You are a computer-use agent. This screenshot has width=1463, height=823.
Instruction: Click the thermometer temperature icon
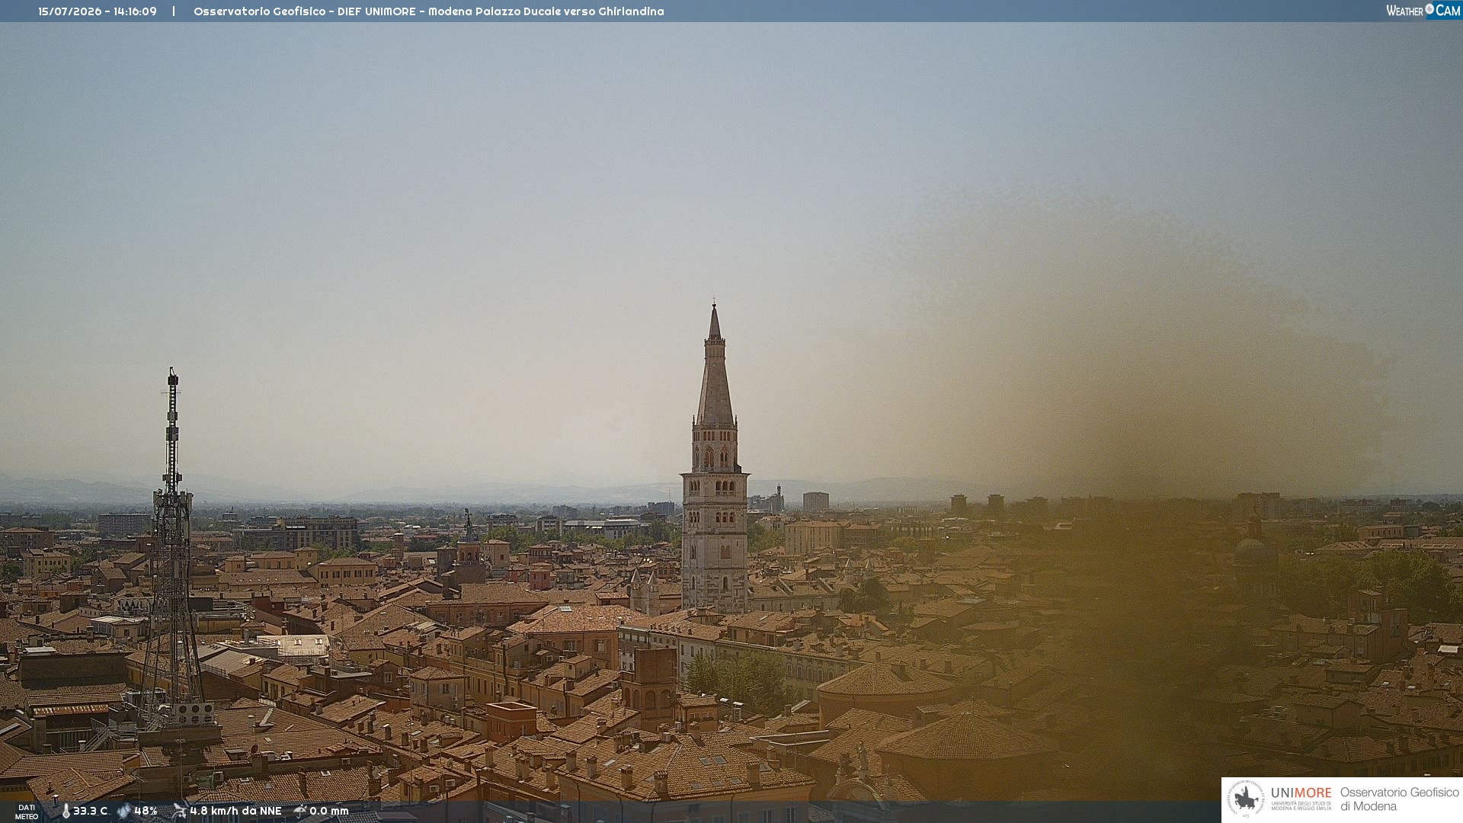point(66,812)
